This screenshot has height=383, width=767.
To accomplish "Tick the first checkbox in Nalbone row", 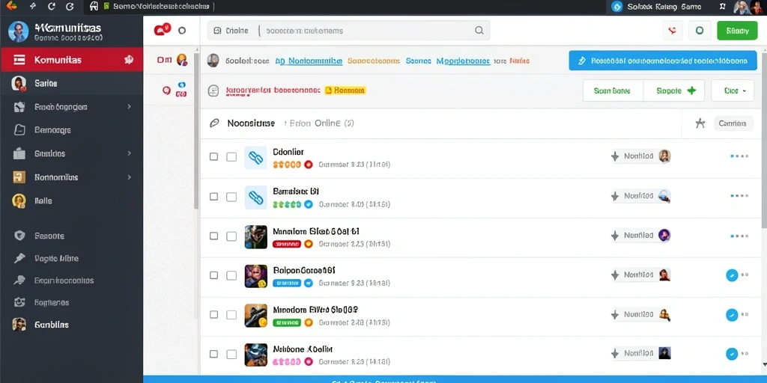I will [213, 354].
